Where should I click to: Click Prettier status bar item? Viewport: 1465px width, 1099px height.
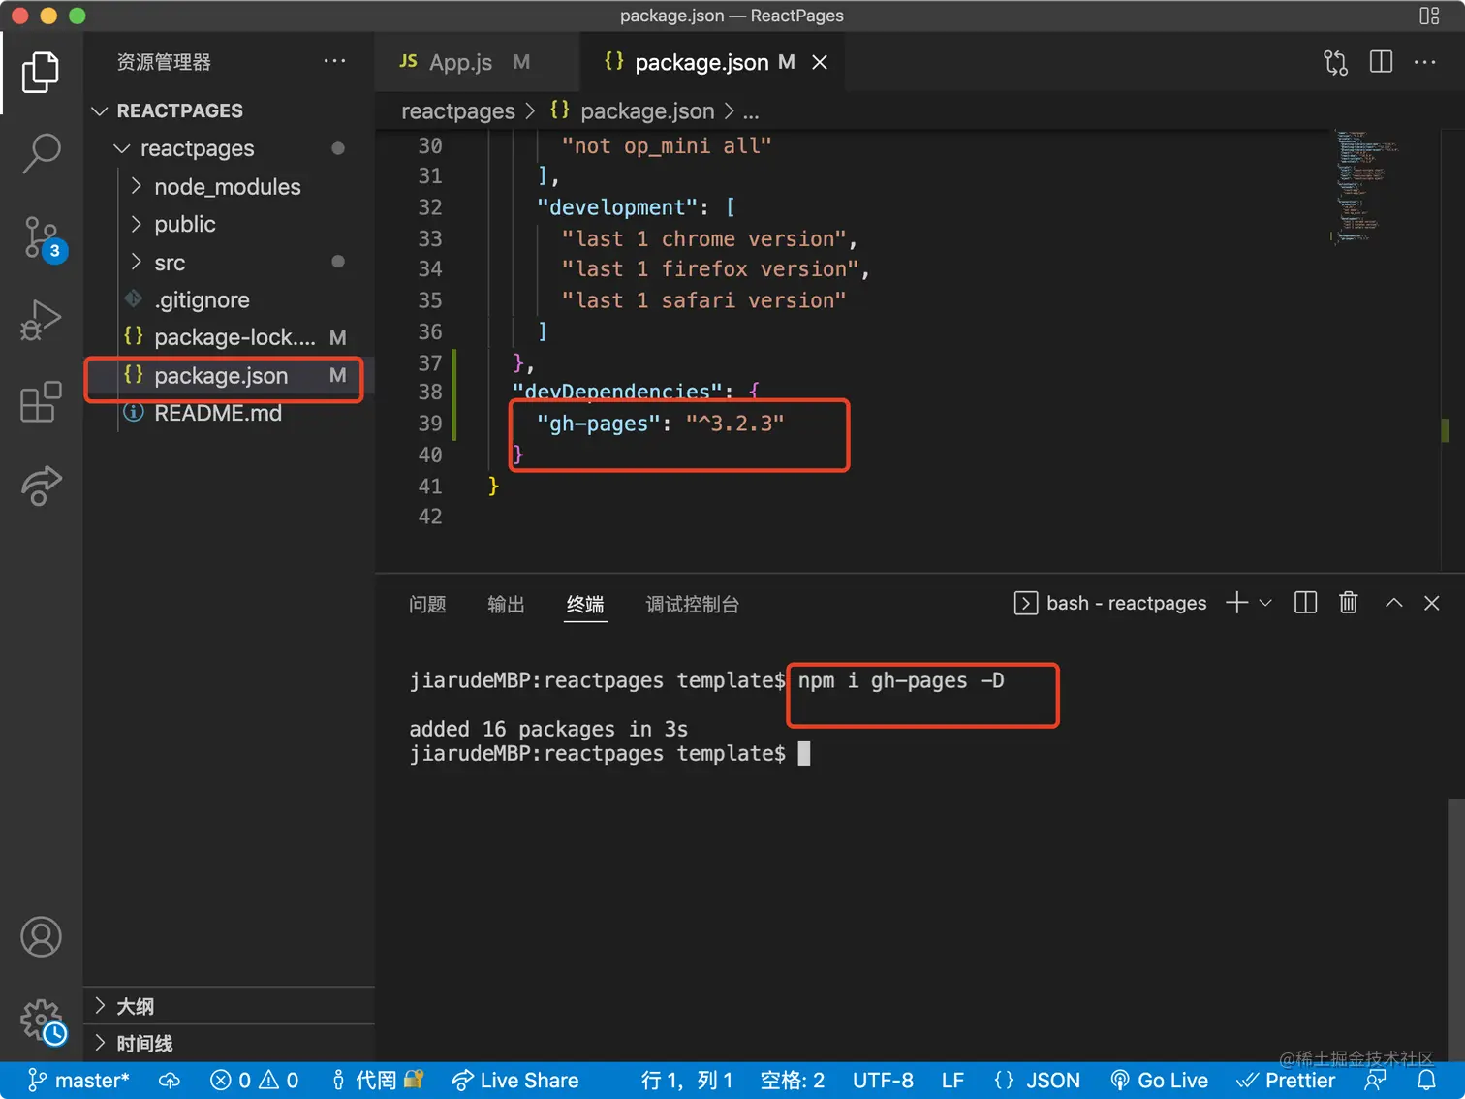click(x=1286, y=1080)
